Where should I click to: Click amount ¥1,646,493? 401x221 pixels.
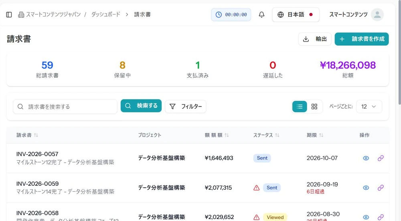click(219, 158)
